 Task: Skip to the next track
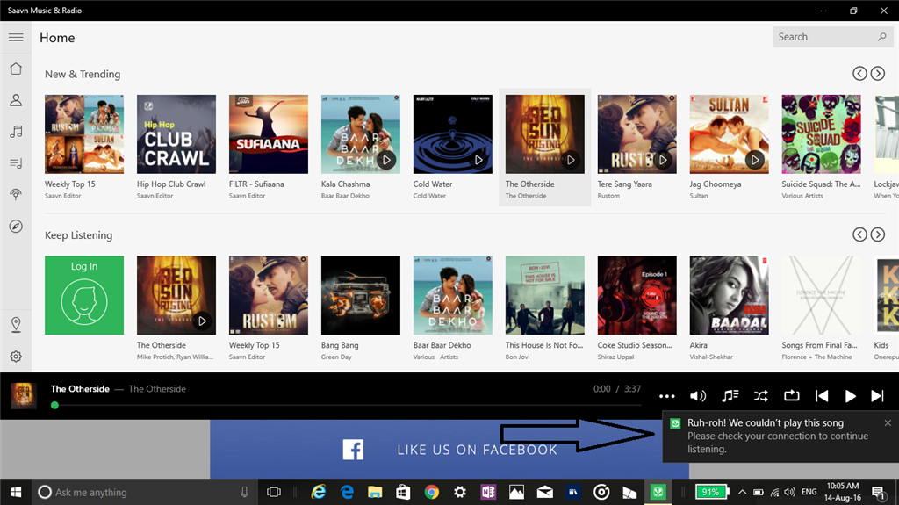[877, 396]
